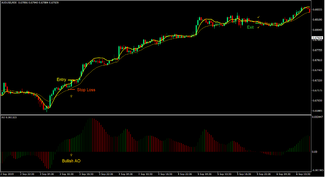
Task: Select the yellow Entry text label
Action: [x=61, y=80]
